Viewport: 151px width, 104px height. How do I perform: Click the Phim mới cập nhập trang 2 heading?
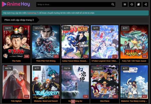click(x=19, y=20)
